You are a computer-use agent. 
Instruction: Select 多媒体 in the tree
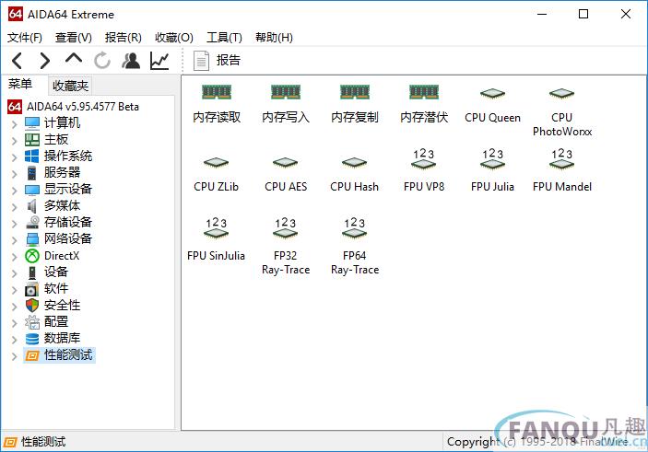click(x=62, y=205)
